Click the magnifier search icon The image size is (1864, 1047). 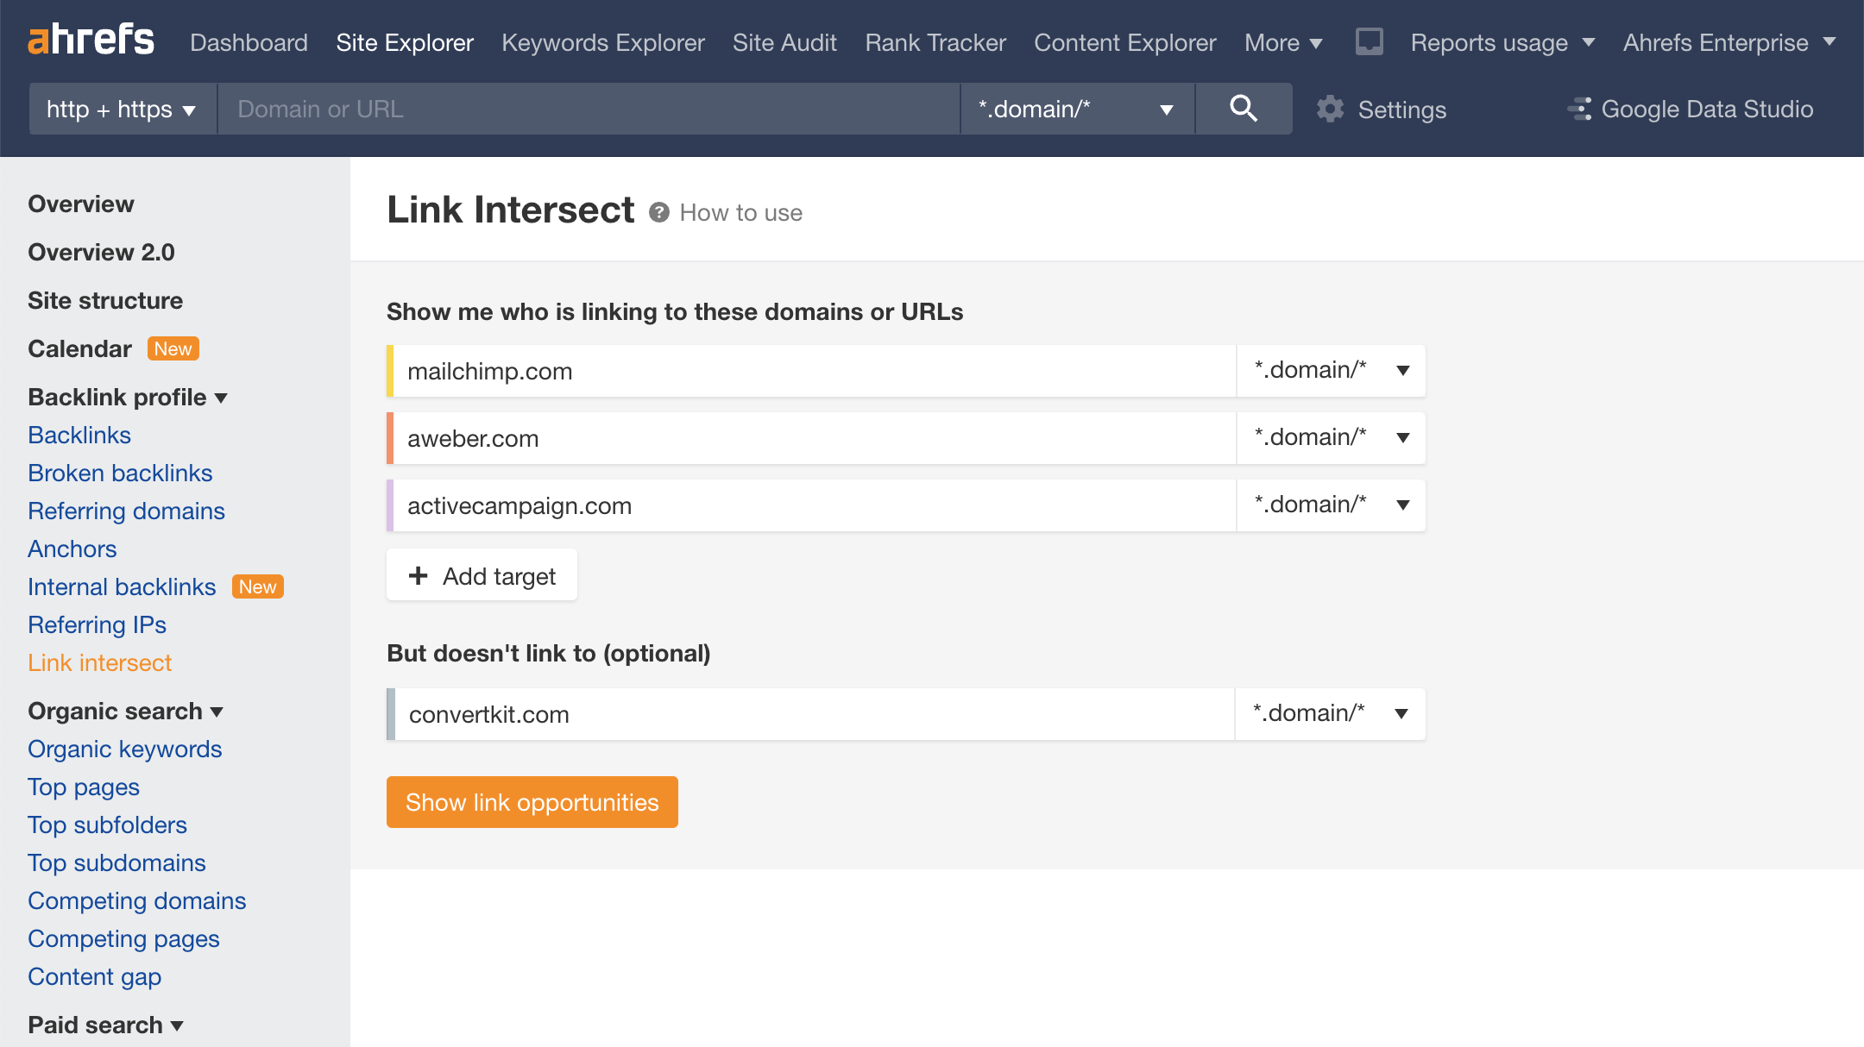[1243, 109]
